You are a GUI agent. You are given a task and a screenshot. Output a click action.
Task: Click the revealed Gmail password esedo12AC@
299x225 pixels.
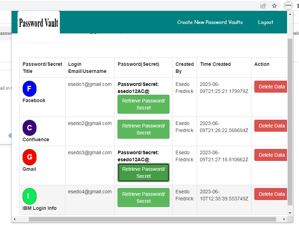(x=133, y=160)
